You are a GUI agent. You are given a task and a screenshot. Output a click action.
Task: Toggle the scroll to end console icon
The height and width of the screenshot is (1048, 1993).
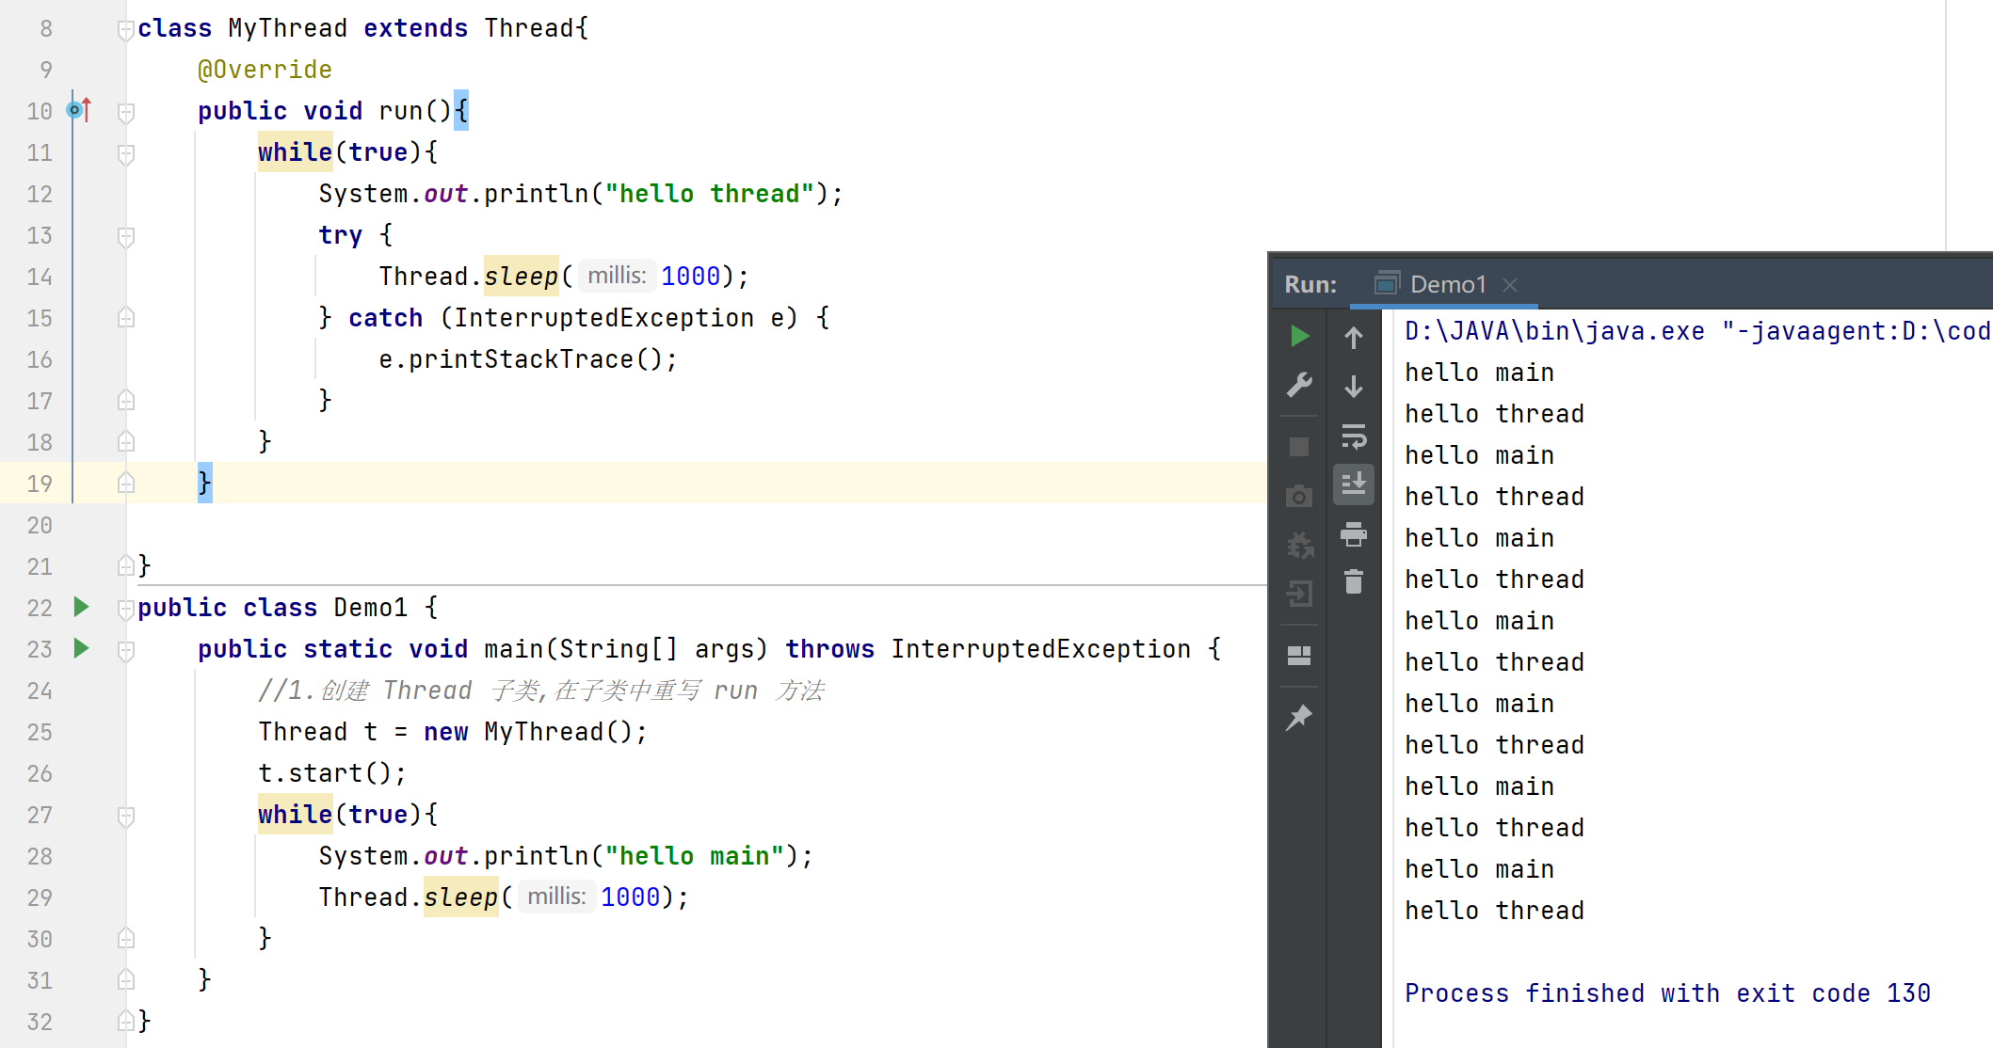1354,484
